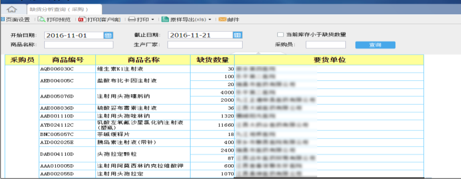Screen dimensions: 461x179
Task: Click the 邮件 mail button
Action: pos(229,20)
